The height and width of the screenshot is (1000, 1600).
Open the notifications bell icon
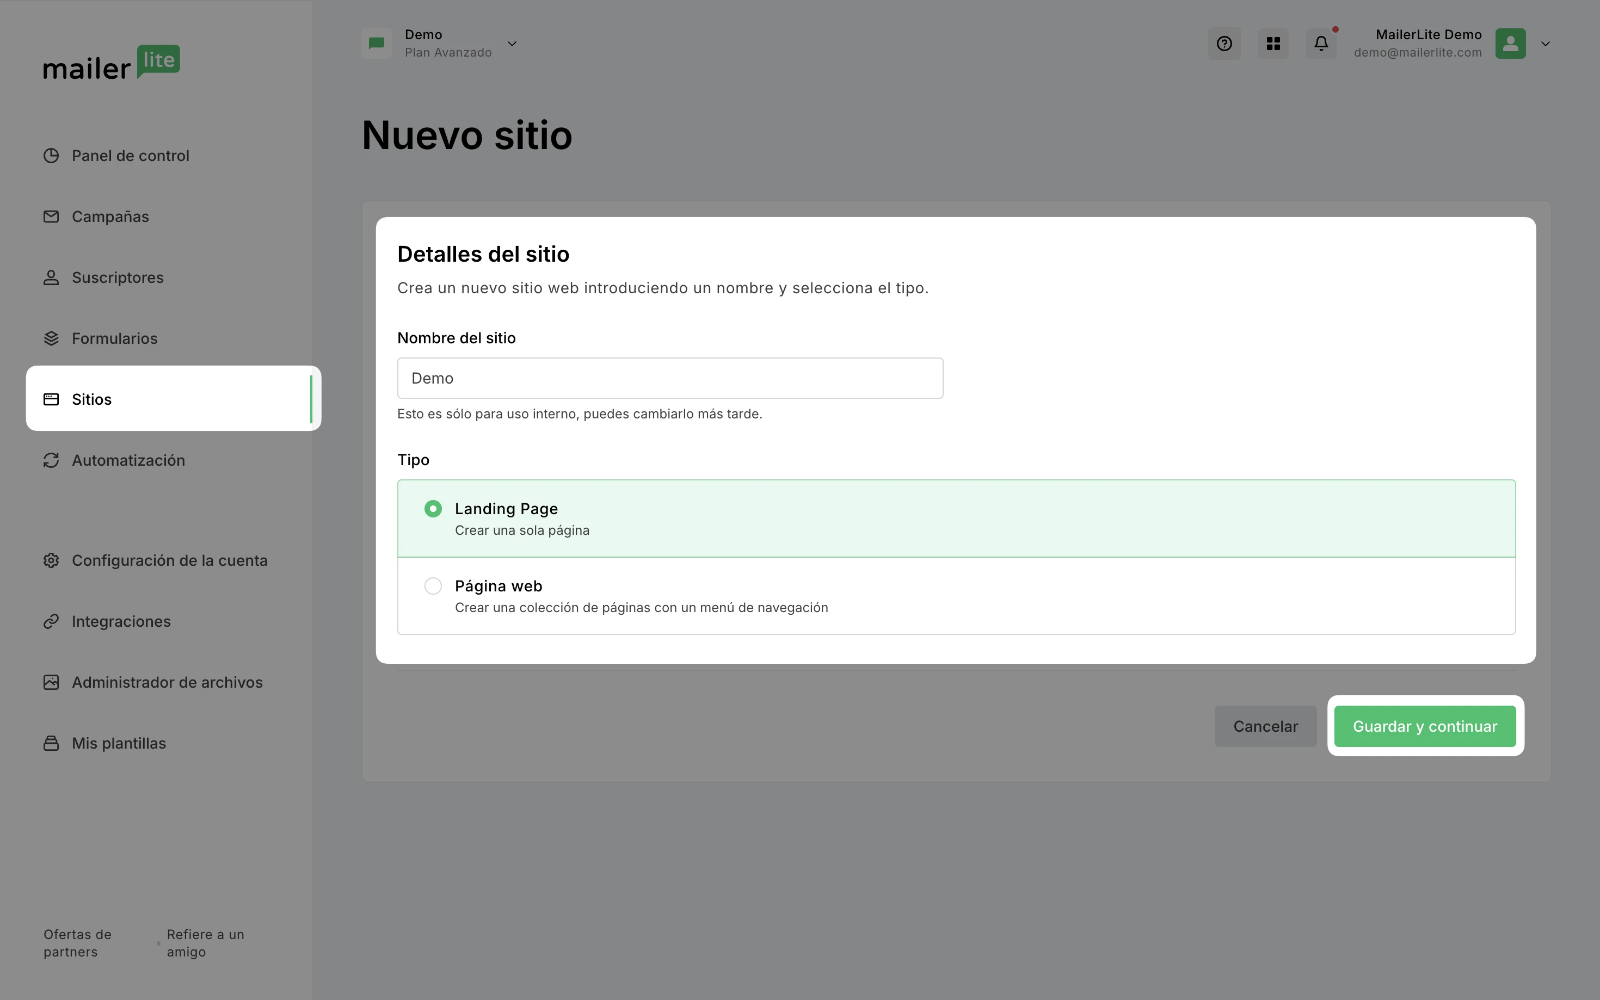click(1321, 44)
